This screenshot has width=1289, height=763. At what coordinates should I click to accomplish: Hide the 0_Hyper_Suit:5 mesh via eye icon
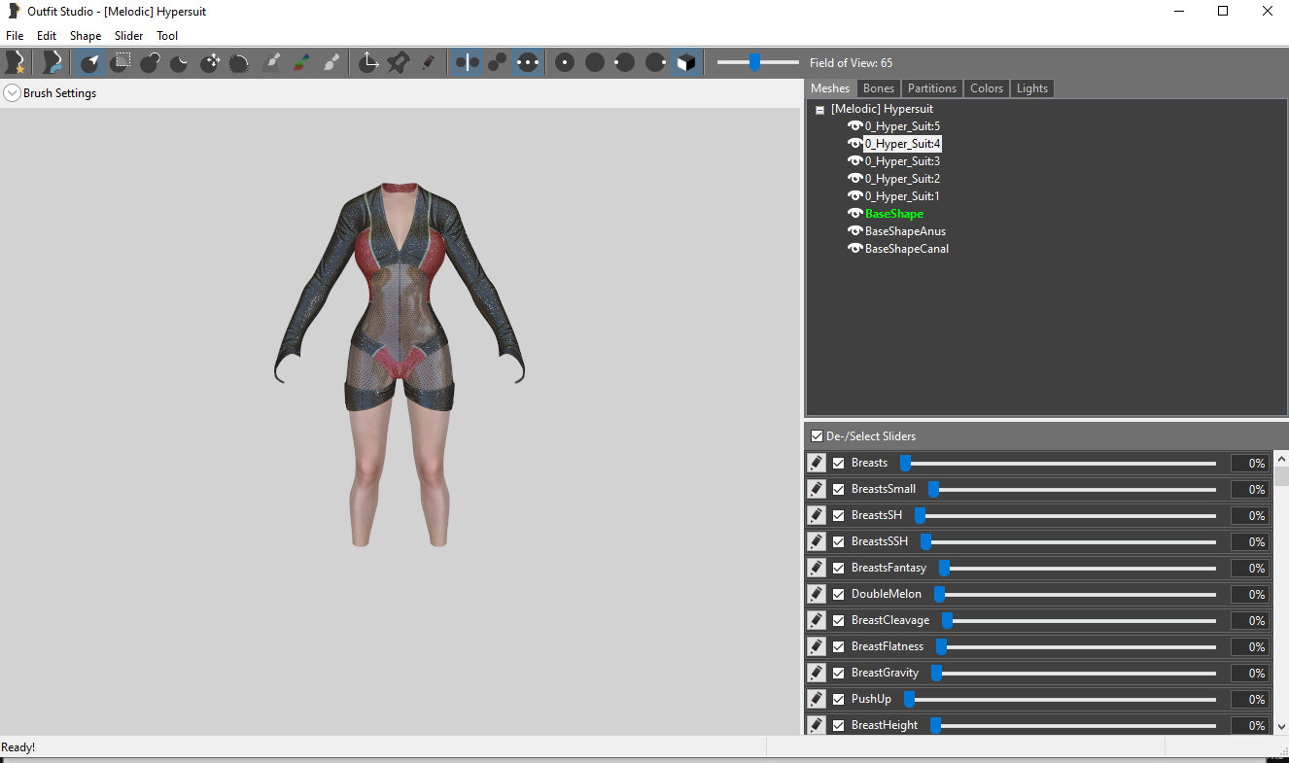pos(855,126)
